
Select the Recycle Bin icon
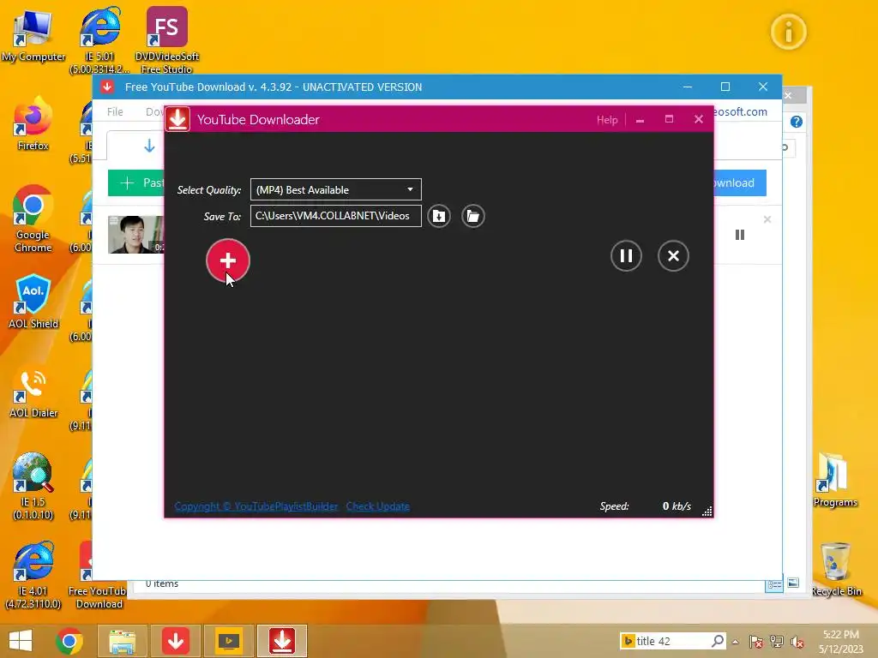(836, 570)
